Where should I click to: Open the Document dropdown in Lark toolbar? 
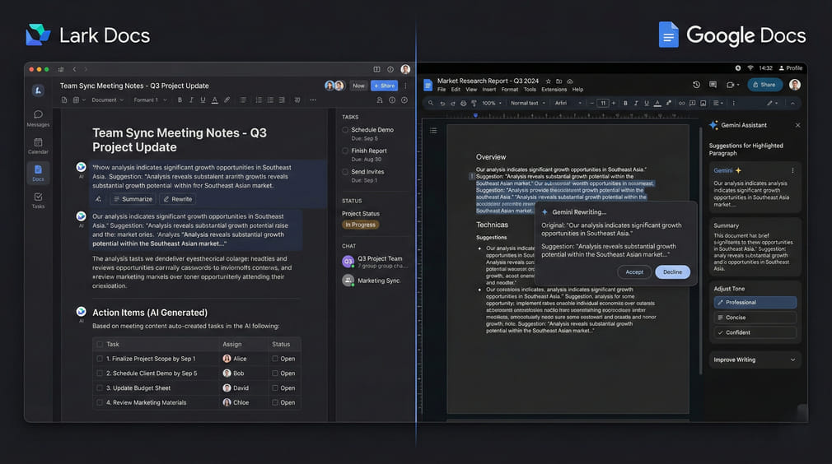108,100
